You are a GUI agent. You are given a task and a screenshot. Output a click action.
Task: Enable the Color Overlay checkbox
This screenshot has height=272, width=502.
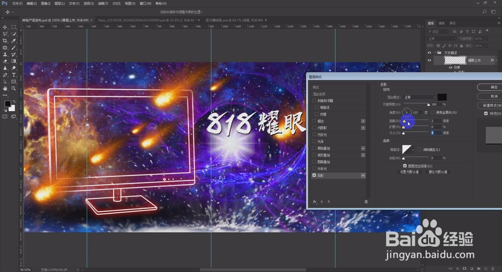pyautogui.click(x=314, y=148)
